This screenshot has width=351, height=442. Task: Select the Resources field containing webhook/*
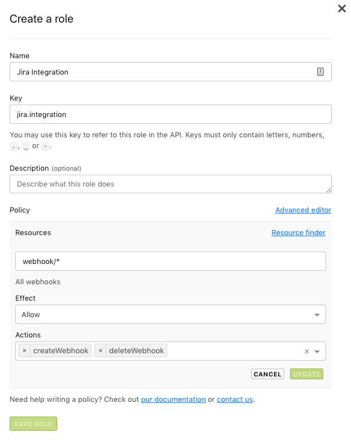click(x=170, y=261)
